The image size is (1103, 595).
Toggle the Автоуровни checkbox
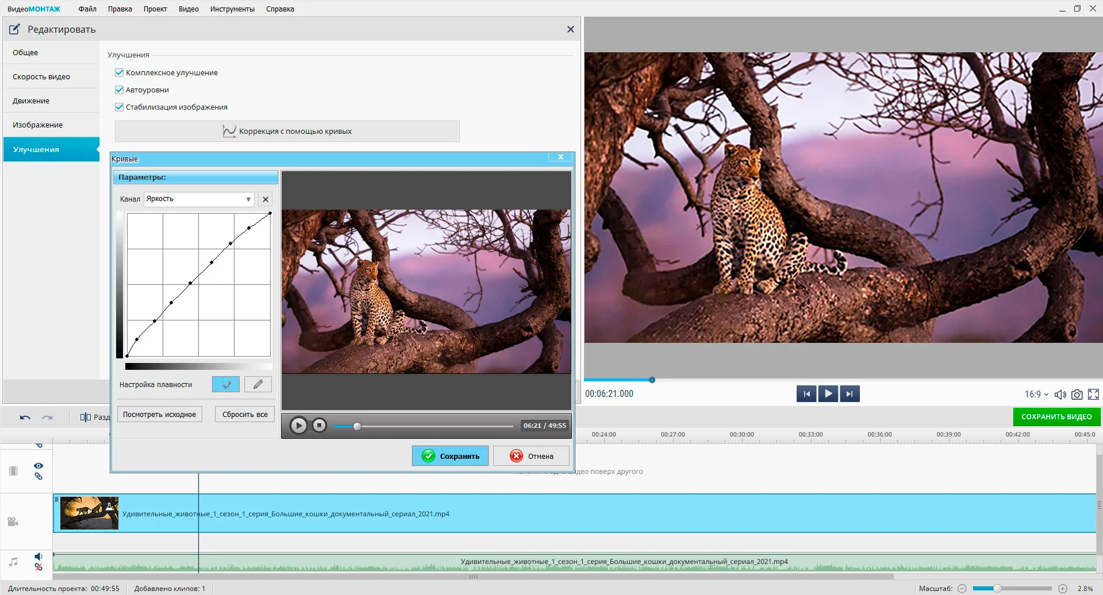(120, 90)
